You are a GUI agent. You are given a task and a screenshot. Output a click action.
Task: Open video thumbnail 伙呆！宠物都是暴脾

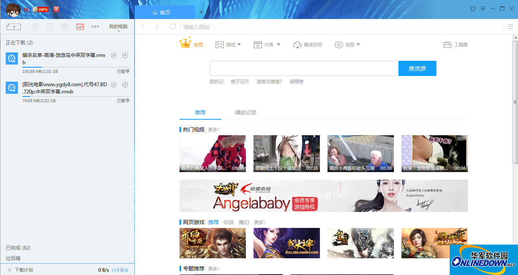[x=435, y=153]
